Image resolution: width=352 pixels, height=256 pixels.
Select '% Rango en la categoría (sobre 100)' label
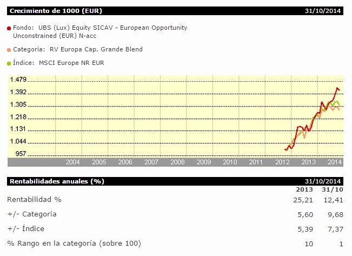click(74, 244)
